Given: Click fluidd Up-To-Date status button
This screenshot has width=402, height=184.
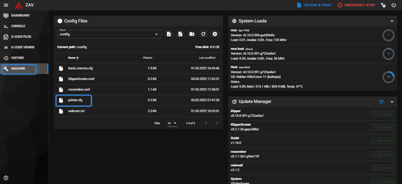Looking at the screenshot, I should [x=383, y=141].
